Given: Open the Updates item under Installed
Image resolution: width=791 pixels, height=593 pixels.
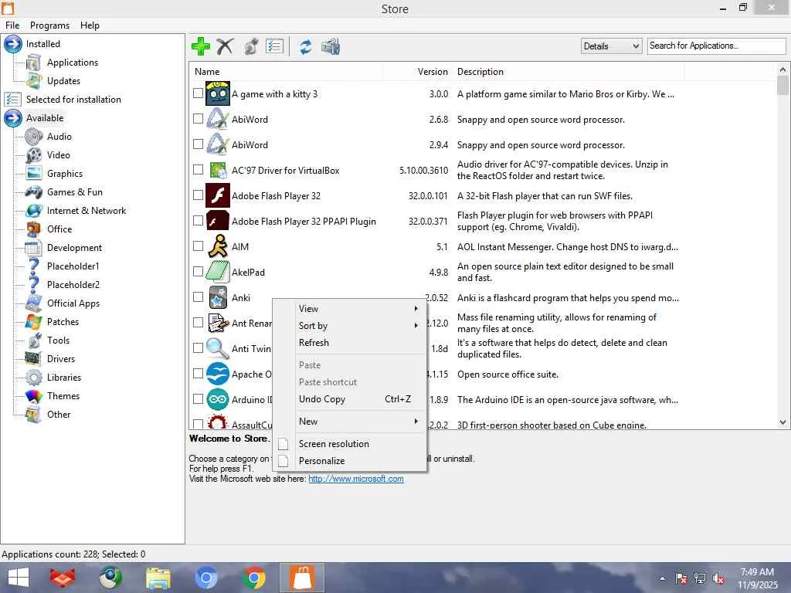Looking at the screenshot, I should pos(63,81).
